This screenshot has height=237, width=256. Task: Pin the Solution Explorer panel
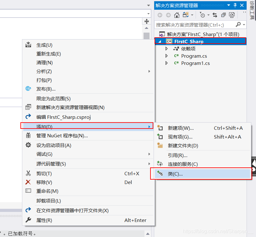tap(235, 5)
